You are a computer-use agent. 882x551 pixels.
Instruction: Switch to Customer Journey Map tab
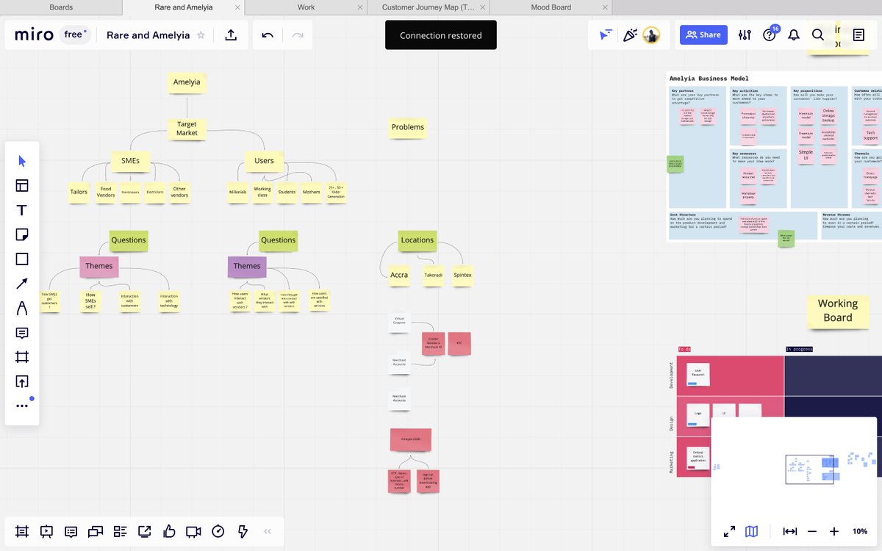click(x=429, y=7)
